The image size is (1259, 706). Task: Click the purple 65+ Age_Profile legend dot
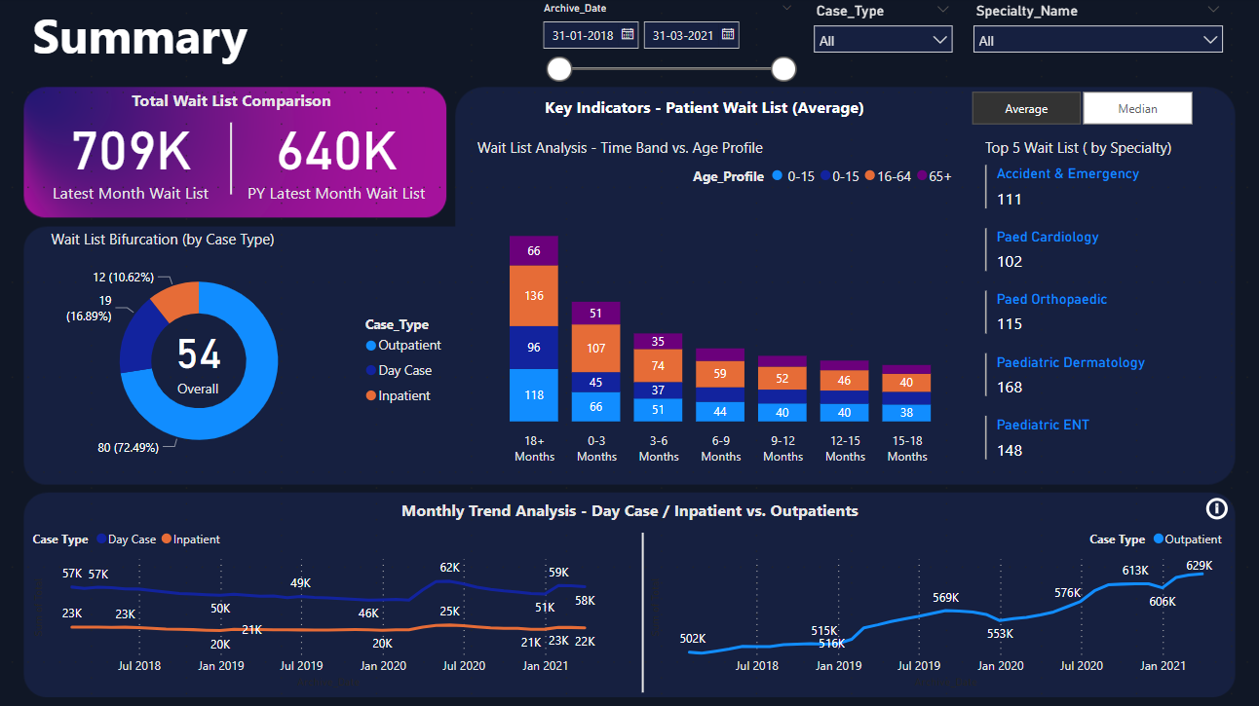click(x=920, y=176)
